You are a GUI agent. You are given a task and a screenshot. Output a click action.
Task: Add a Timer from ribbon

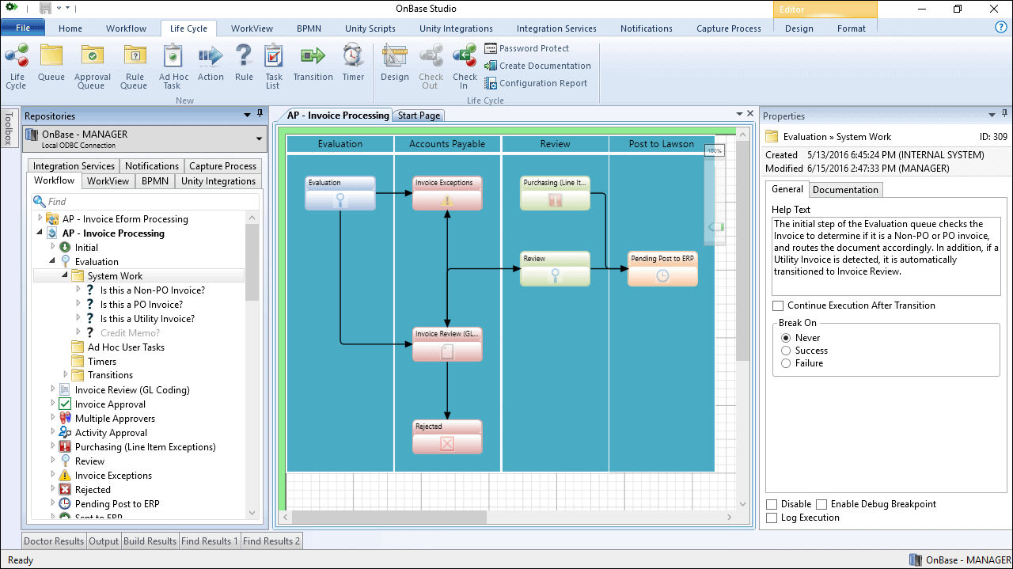[x=353, y=63]
